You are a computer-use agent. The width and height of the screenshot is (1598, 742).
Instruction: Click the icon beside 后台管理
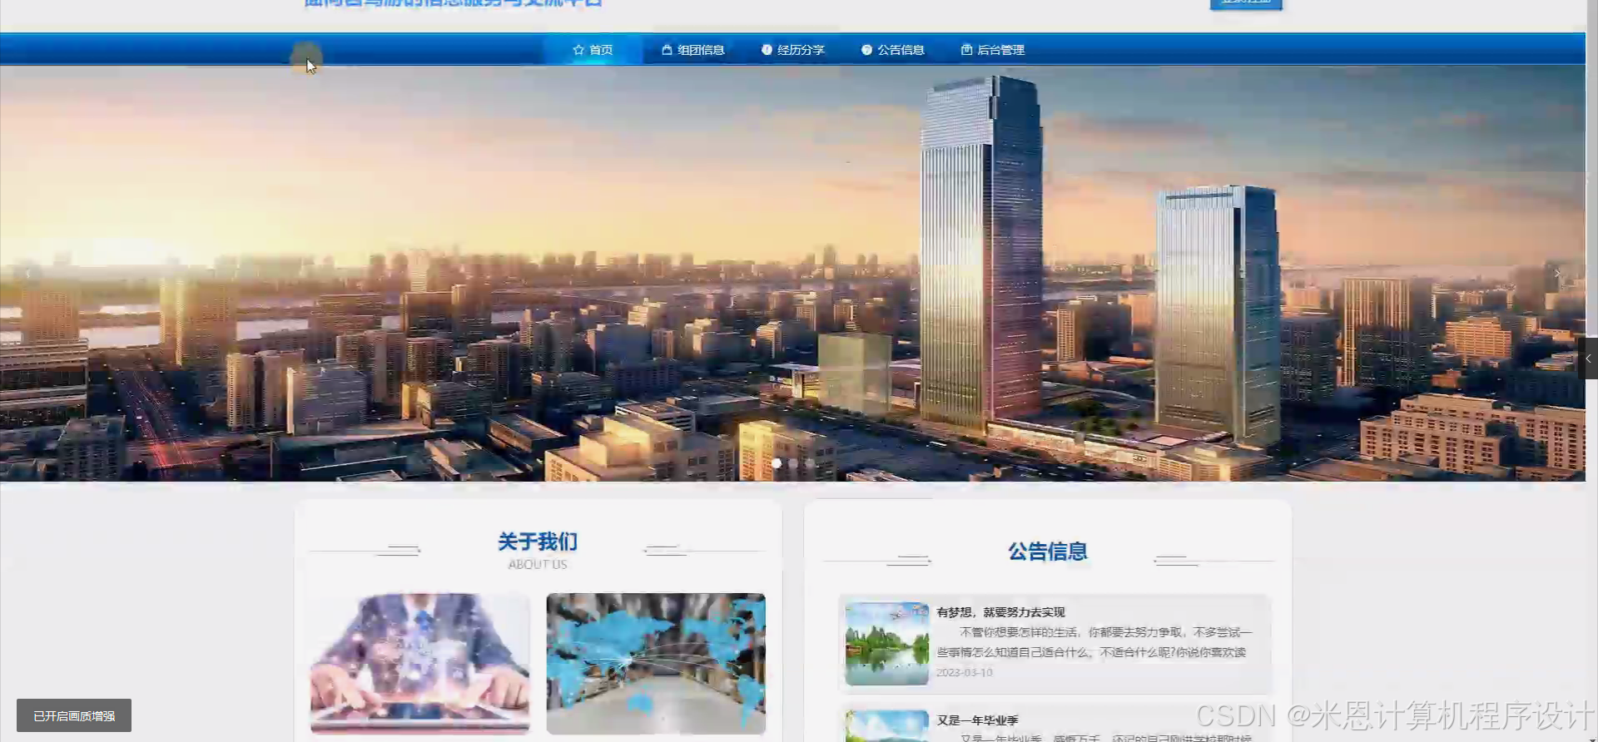[966, 50]
